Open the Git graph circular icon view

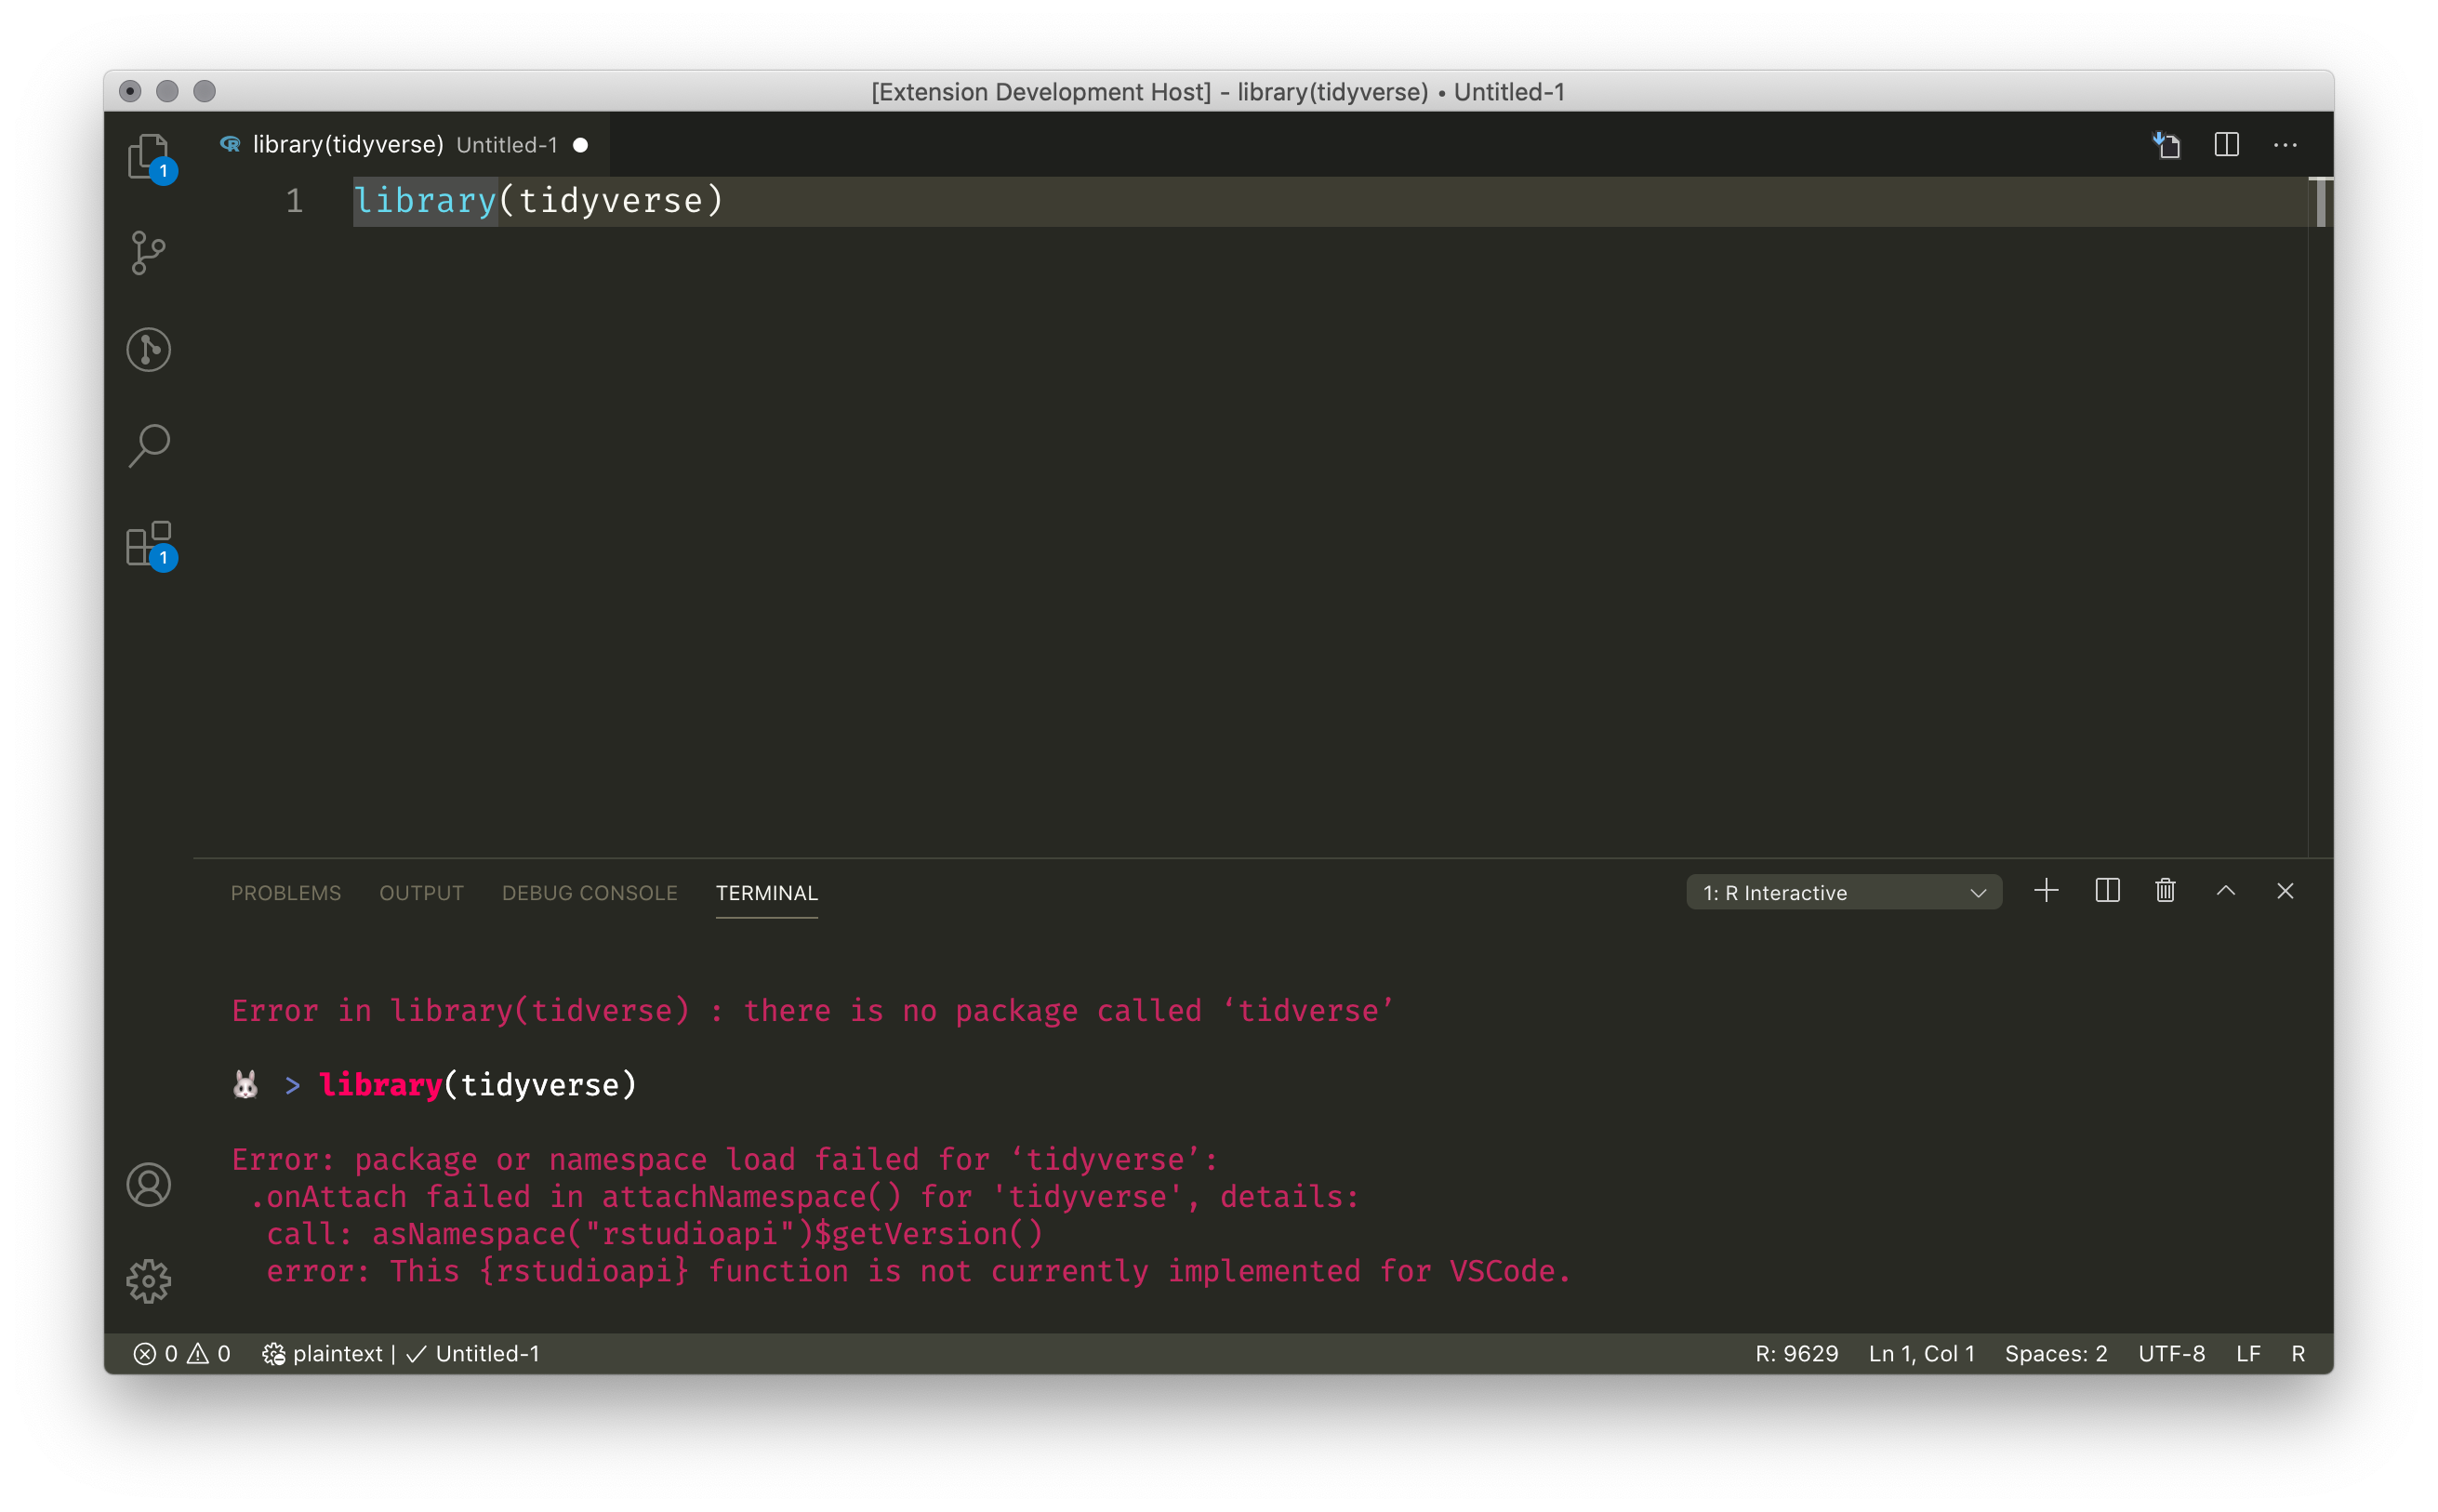point(149,349)
